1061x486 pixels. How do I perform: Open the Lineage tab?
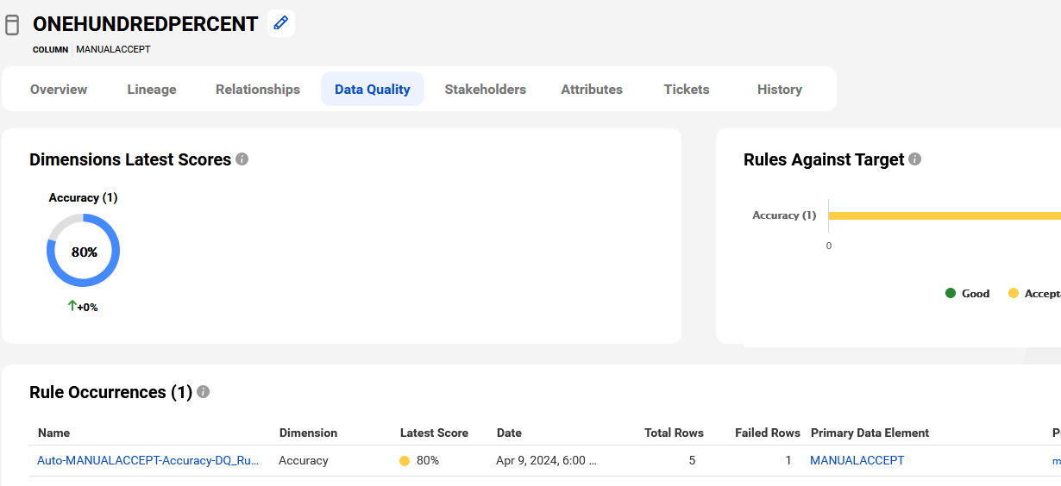click(x=152, y=90)
